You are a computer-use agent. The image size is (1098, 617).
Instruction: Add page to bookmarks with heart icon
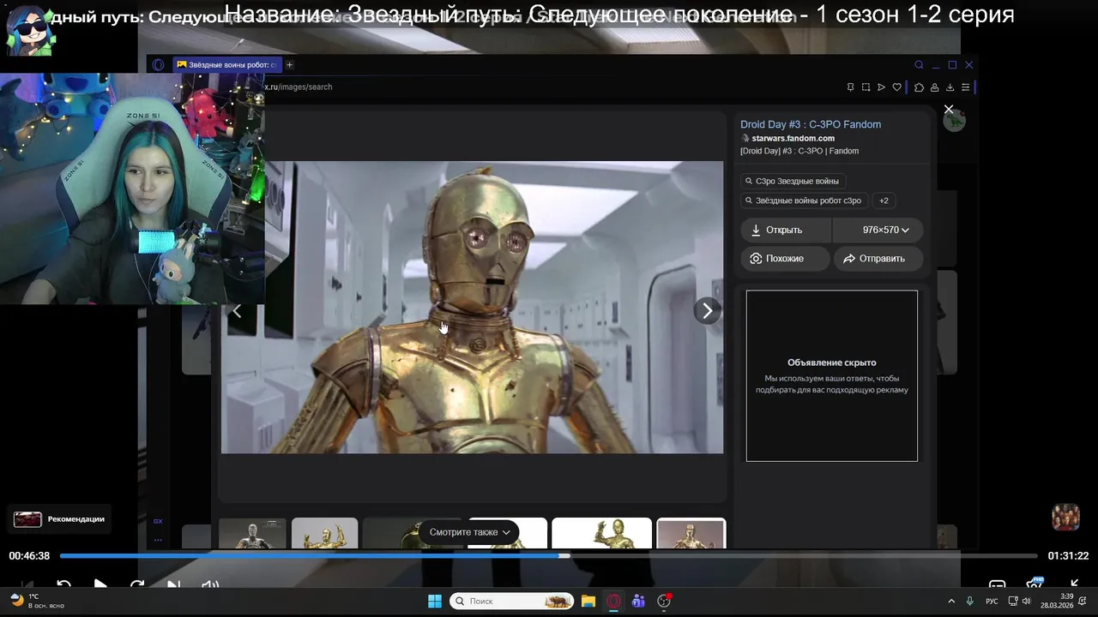897,87
